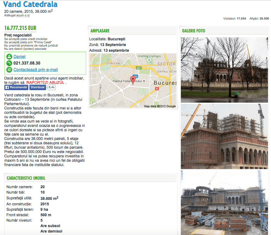This screenshot has height=235, width=271.
Task: Click the Grădina Cișmigiu park icon on map
Action: (x=149, y=59)
